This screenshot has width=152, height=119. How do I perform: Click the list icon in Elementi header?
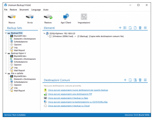[x=125, y=28]
